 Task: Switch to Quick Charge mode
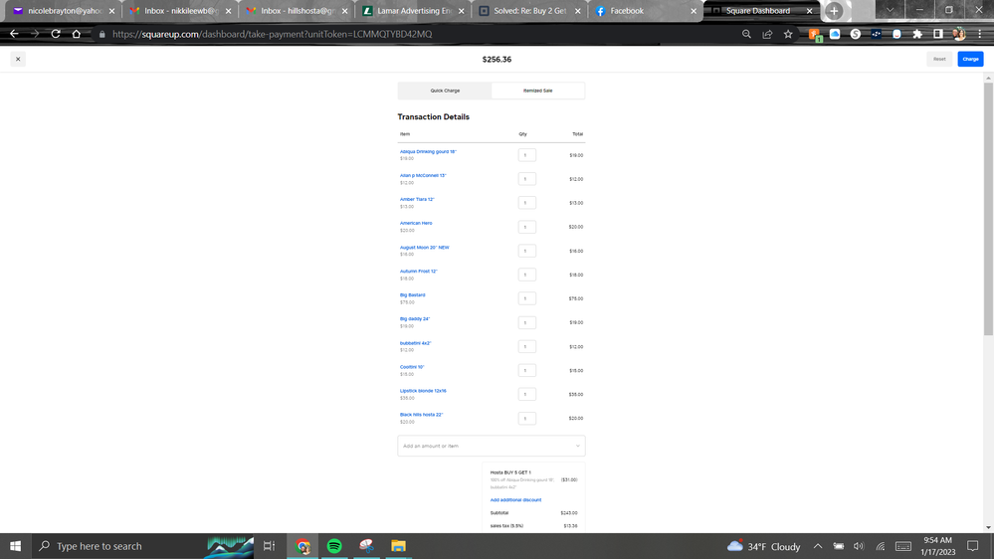point(445,91)
